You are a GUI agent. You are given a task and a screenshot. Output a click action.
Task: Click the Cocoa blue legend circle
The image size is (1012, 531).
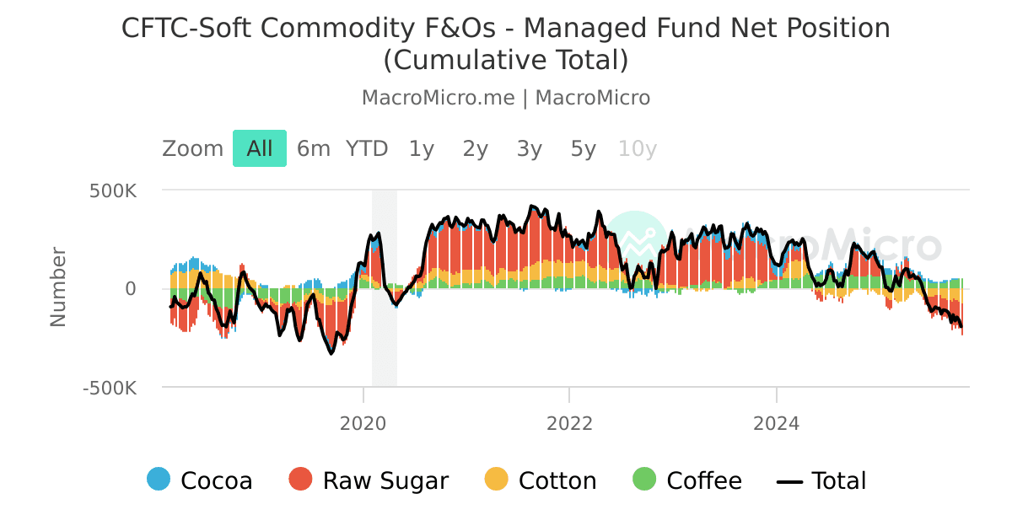point(159,480)
